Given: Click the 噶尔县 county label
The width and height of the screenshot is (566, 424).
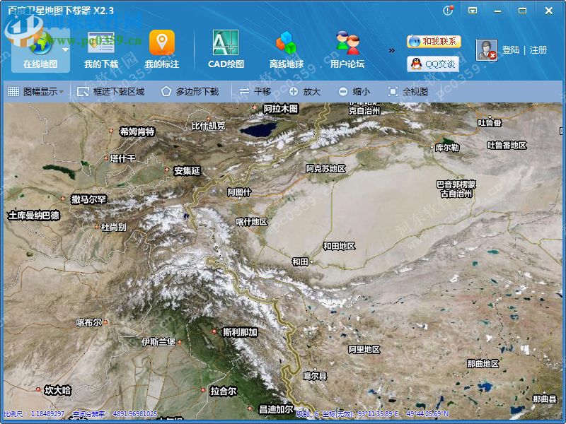Looking at the screenshot, I should click(x=315, y=376).
